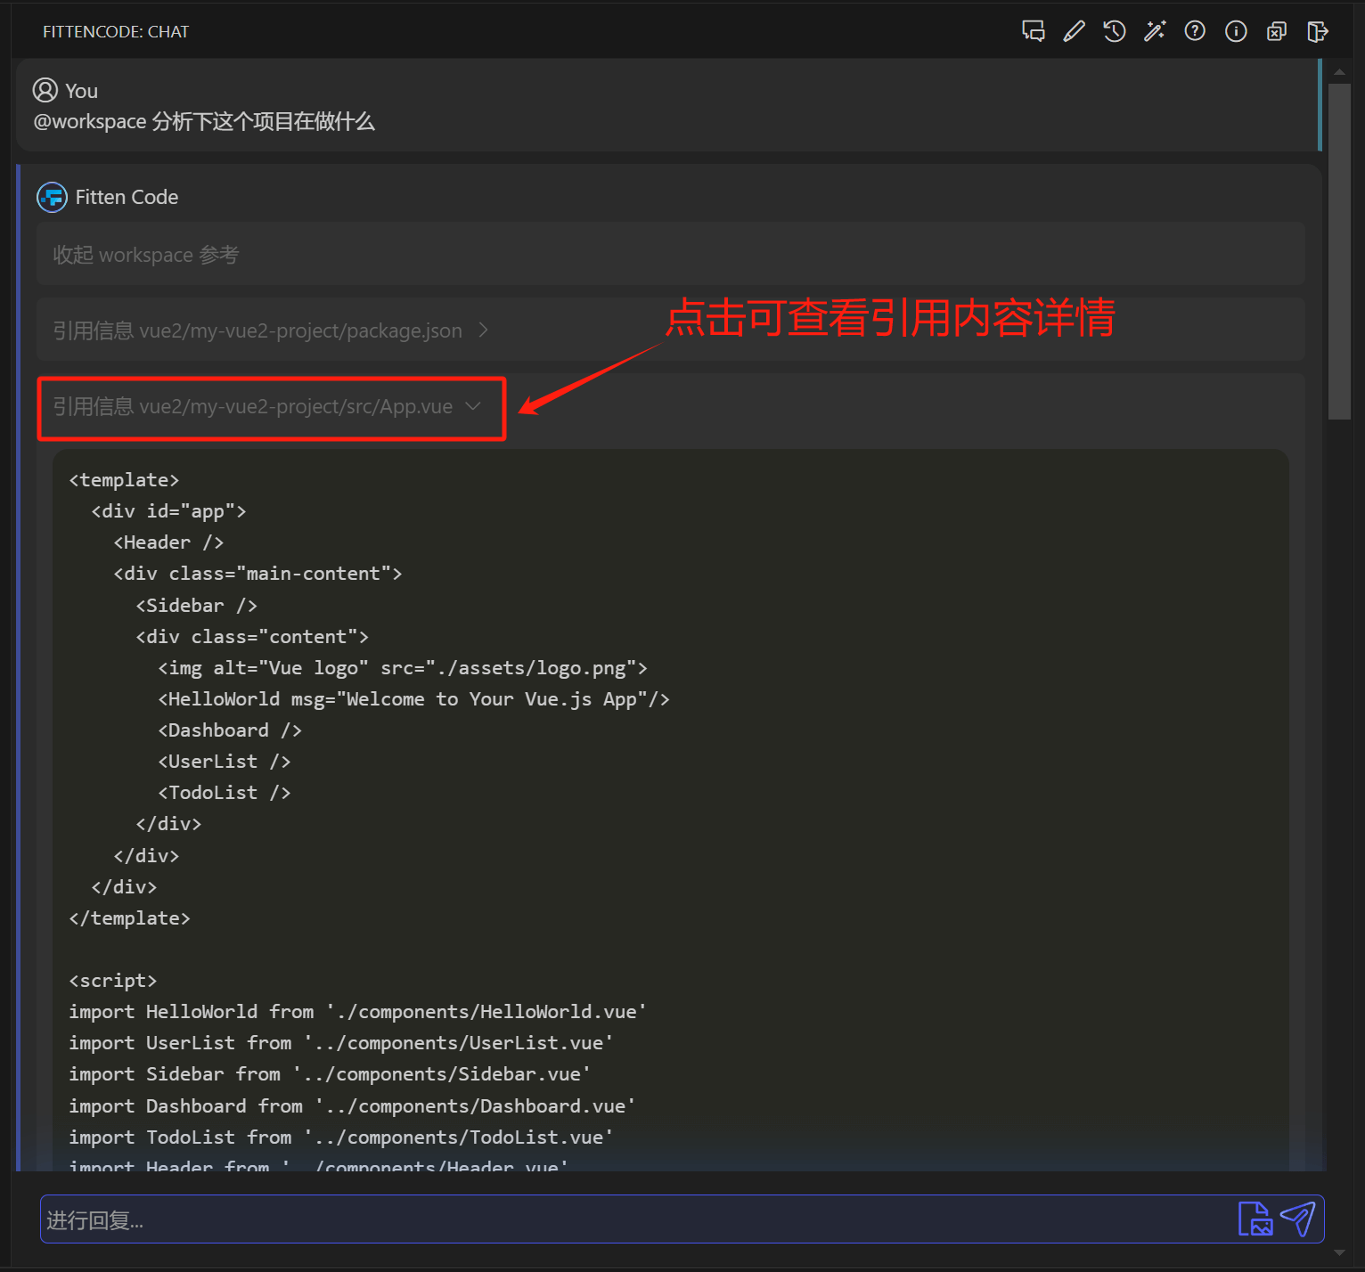Viewport: 1365px width, 1272px height.
Task: Expand the package.json reference chevron
Action: pyautogui.click(x=484, y=330)
